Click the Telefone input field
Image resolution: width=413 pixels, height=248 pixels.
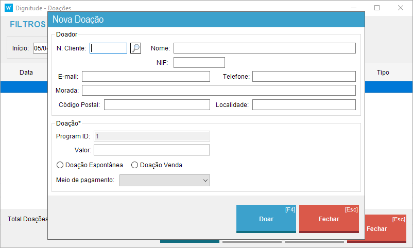[x=304, y=77]
